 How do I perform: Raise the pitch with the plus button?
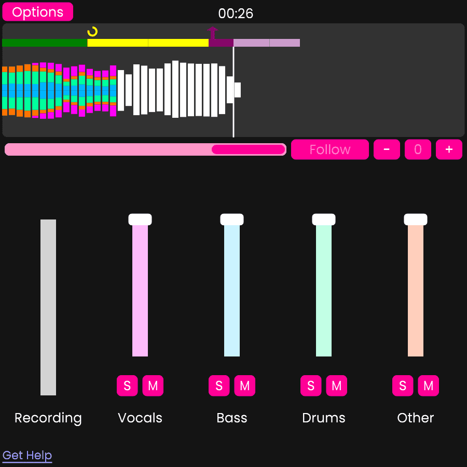click(x=449, y=149)
